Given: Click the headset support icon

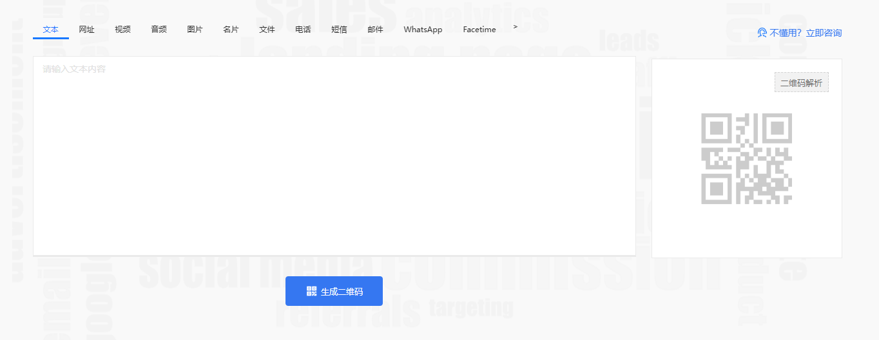Looking at the screenshot, I should (x=762, y=33).
